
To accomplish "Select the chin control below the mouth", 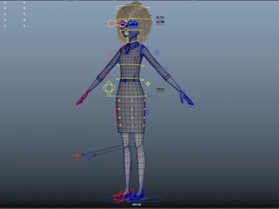I will 127,38.
